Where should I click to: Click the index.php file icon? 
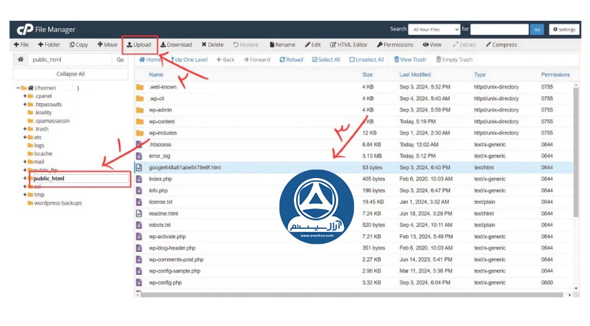click(139, 179)
